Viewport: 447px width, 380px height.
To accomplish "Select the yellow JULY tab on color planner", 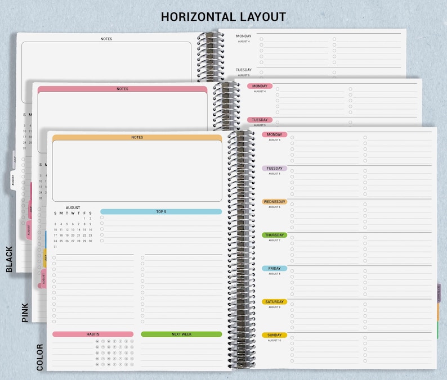I will pyautogui.click(x=44, y=258).
